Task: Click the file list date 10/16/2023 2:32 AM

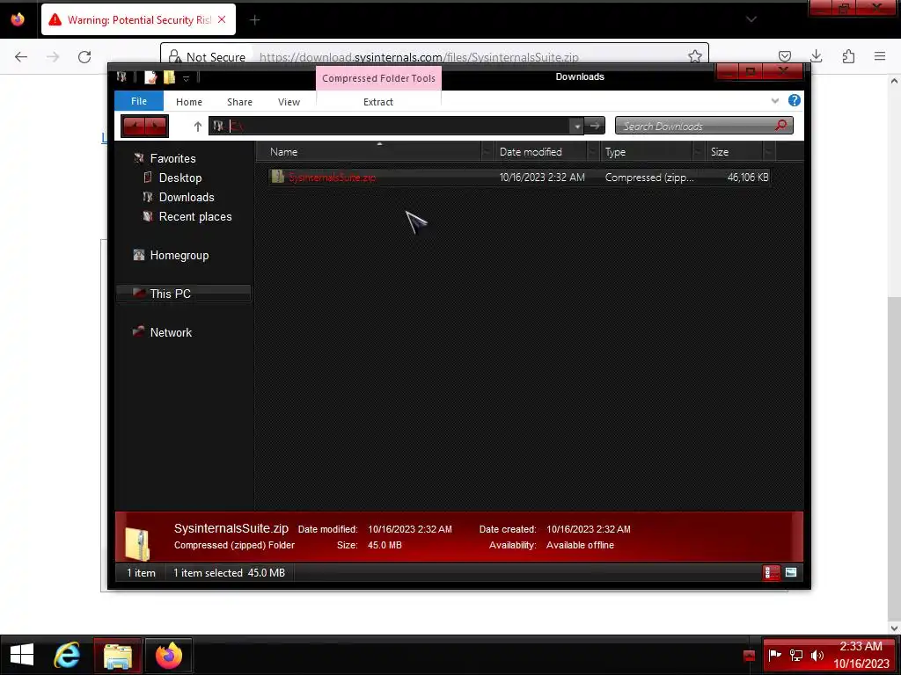Action: point(542,178)
